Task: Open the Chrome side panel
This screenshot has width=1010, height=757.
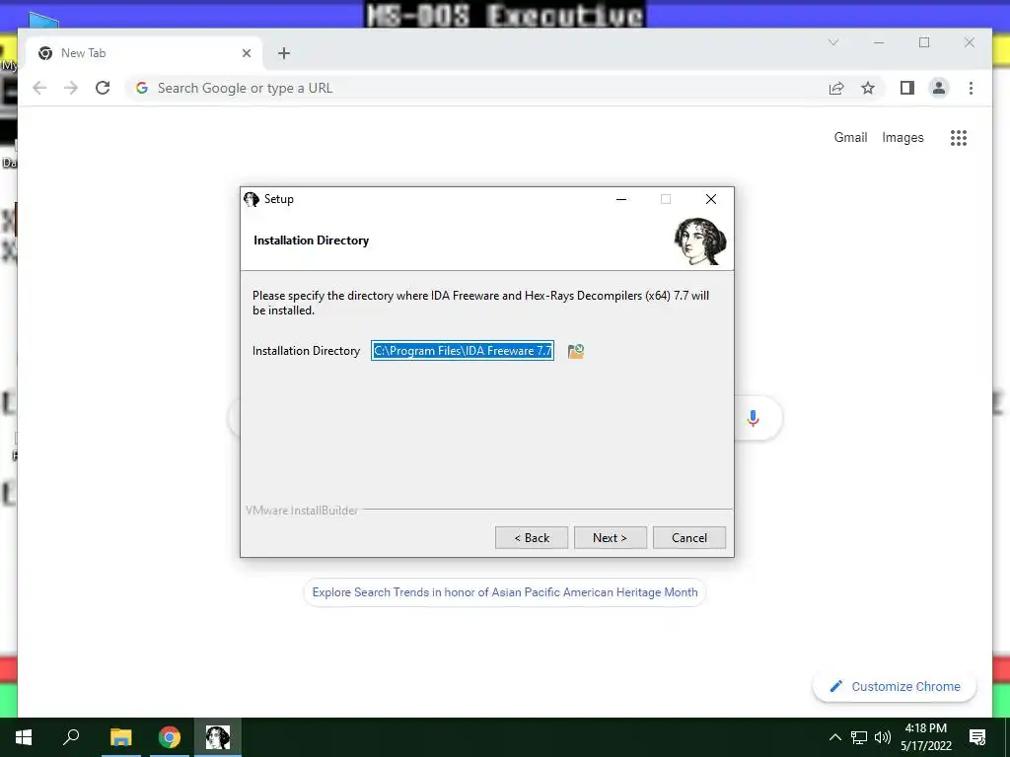Action: [907, 88]
